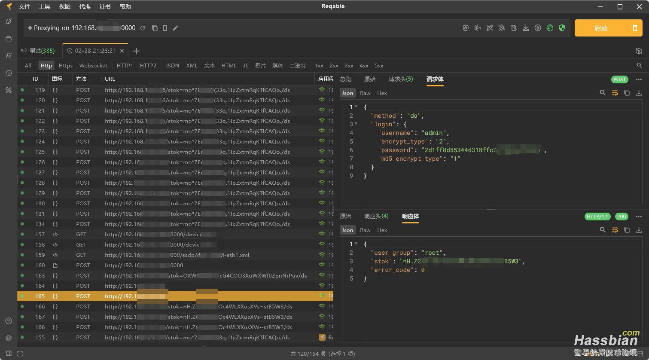The height and width of the screenshot is (360, 649).
Task: Copy the request body content
Action: coord(627,93)
